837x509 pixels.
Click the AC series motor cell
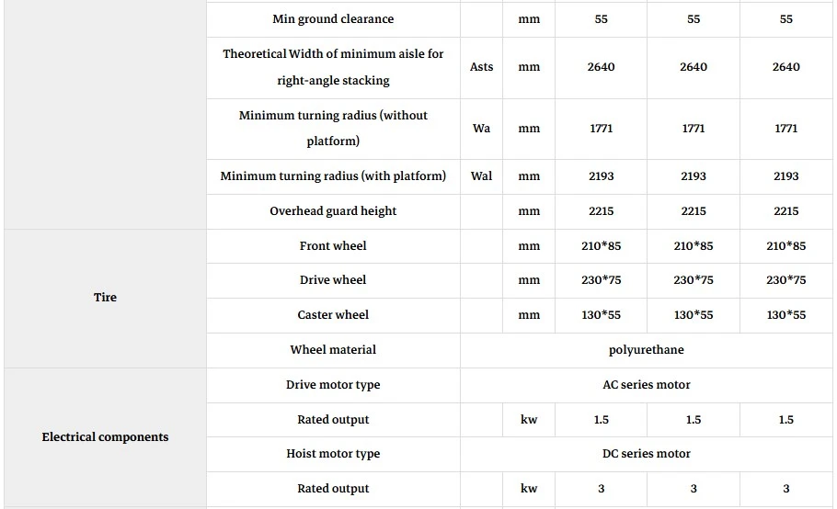(647, 385)
